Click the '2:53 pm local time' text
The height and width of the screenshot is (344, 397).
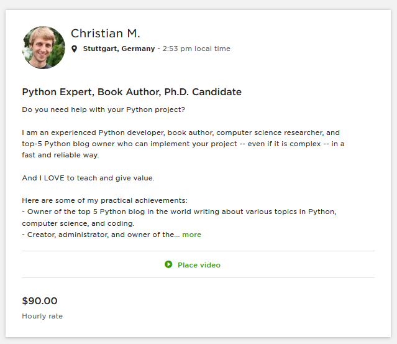tap(196, 49)
